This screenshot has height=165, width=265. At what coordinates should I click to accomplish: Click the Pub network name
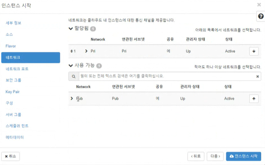click(x=79, y=99)
